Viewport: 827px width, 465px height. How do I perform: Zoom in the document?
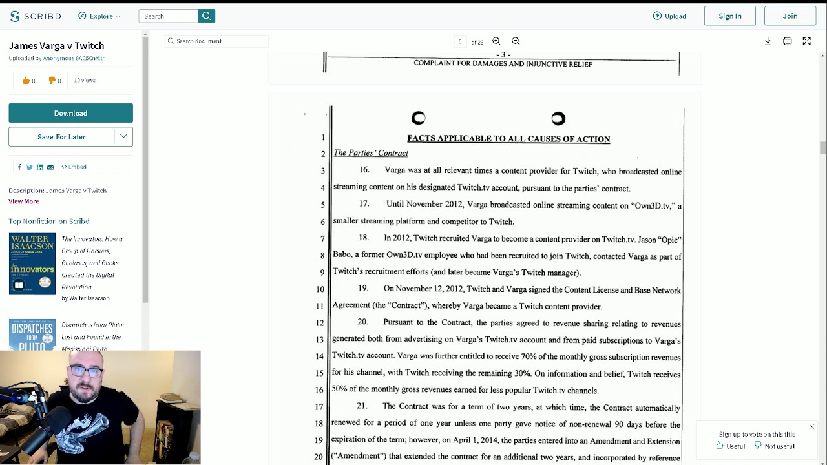pos(496,41)
